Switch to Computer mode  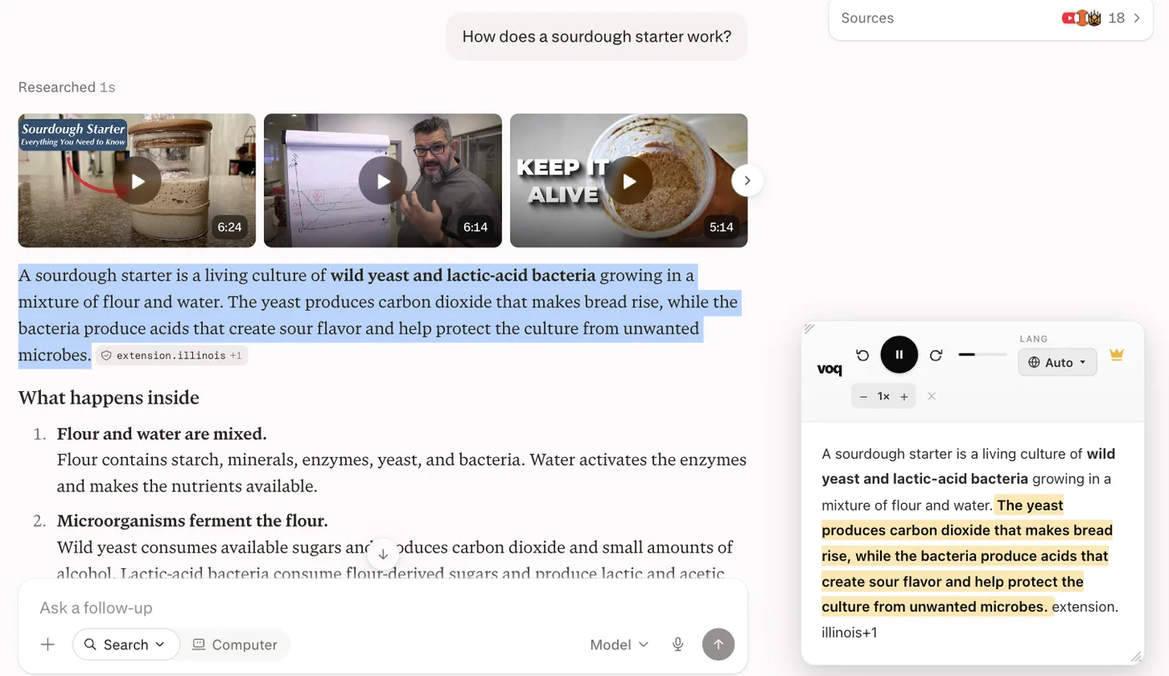coord(235,644)
